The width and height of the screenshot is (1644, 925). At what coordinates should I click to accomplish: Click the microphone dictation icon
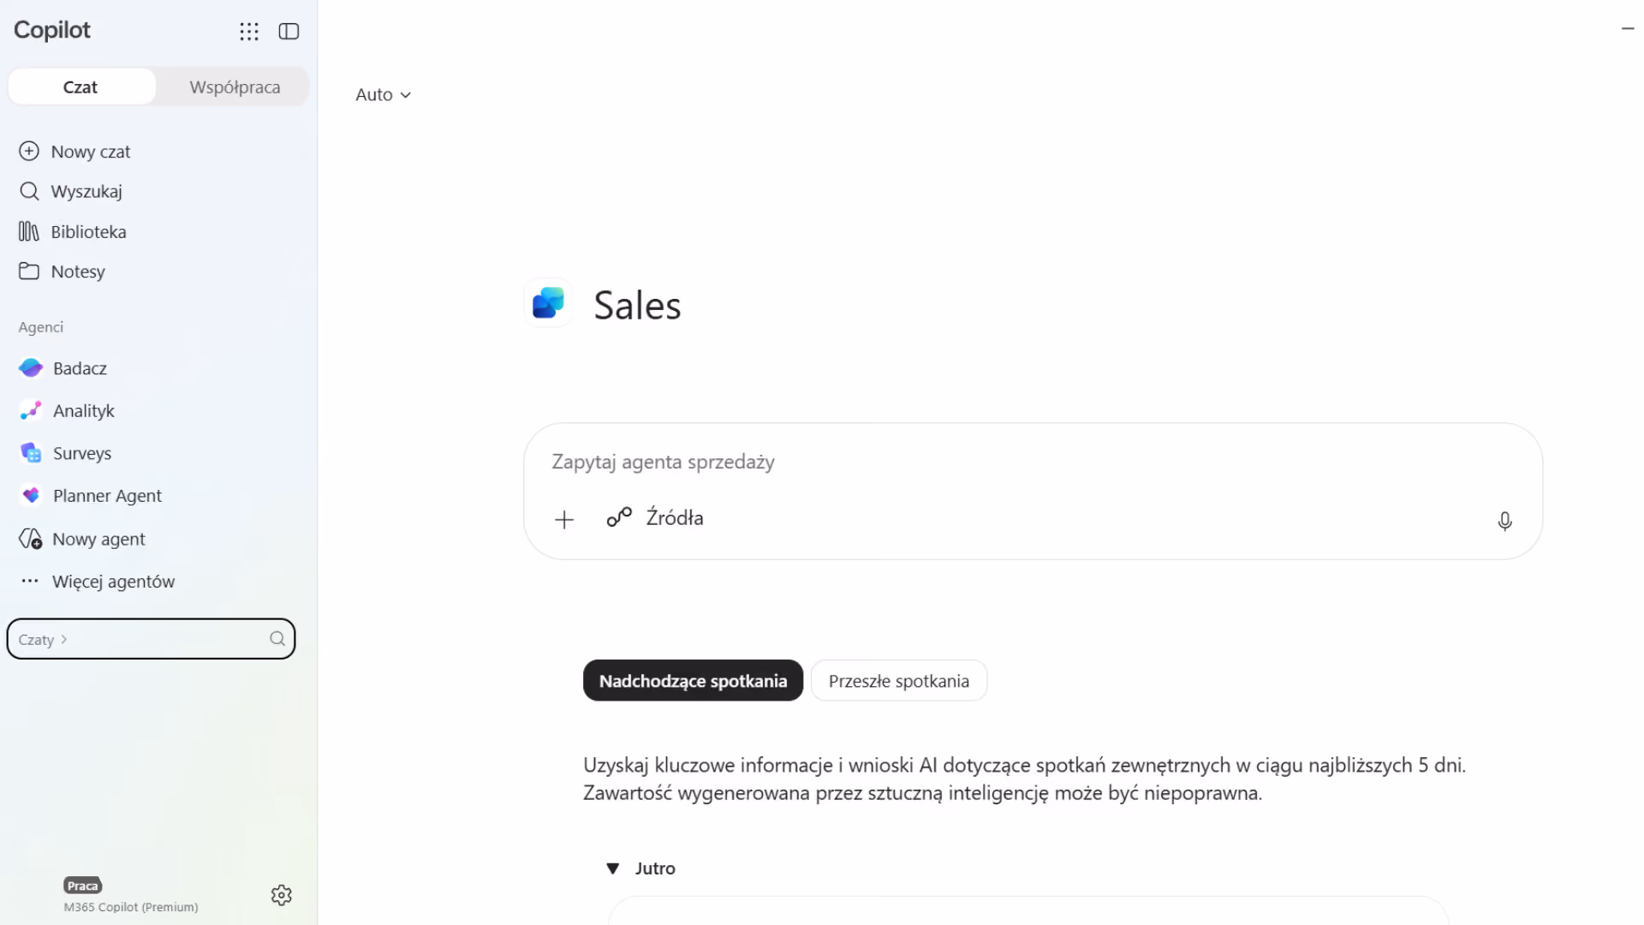[1504, 521]
